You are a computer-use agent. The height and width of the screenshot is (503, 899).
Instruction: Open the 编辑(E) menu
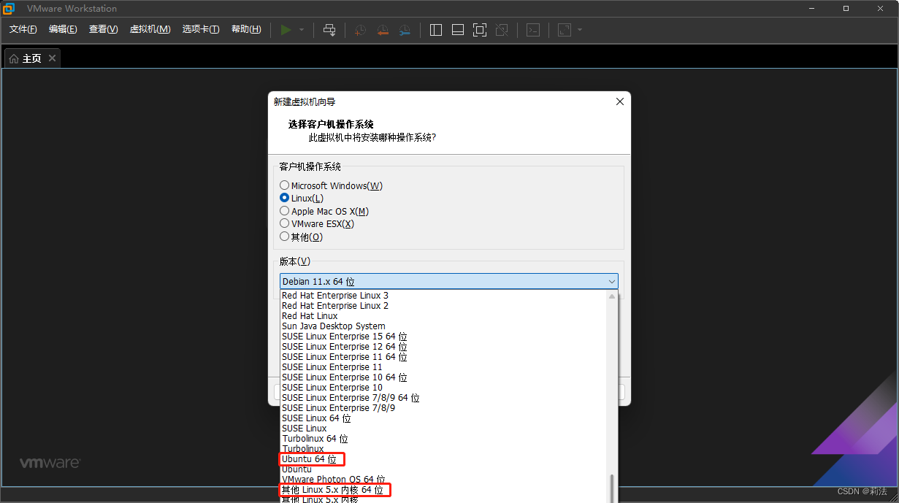click(x=63, y=29)
